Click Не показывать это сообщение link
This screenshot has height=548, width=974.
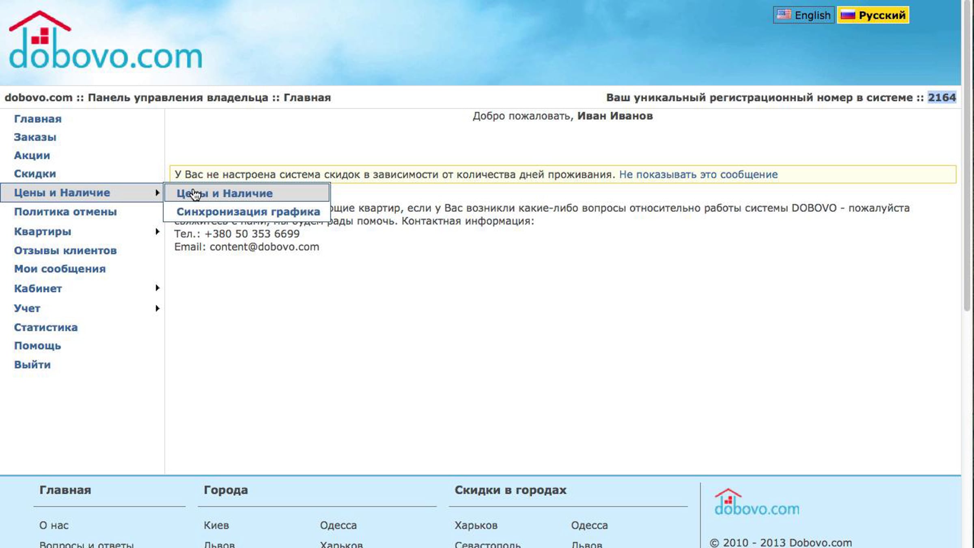tap(698, 175)
